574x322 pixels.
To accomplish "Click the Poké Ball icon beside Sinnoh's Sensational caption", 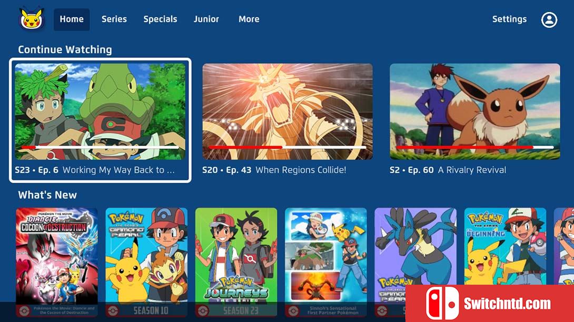I will [x=292, y=310].
